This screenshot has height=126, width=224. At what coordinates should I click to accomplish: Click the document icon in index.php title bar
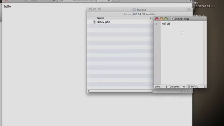pos(172,19)
